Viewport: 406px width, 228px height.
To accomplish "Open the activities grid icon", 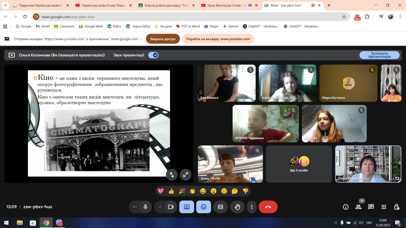I will pos(384,207).
